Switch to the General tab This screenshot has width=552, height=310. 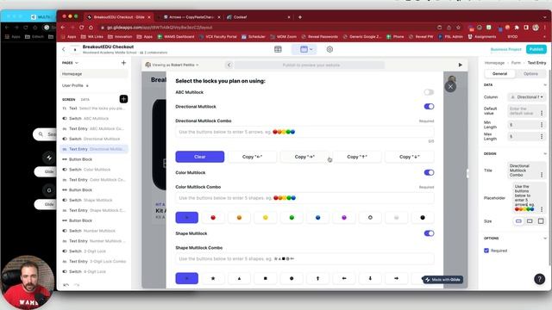coord(499,74)
